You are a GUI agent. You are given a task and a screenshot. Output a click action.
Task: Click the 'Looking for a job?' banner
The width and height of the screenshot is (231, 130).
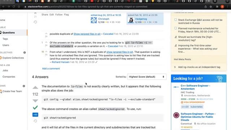(x=199, y=78)
